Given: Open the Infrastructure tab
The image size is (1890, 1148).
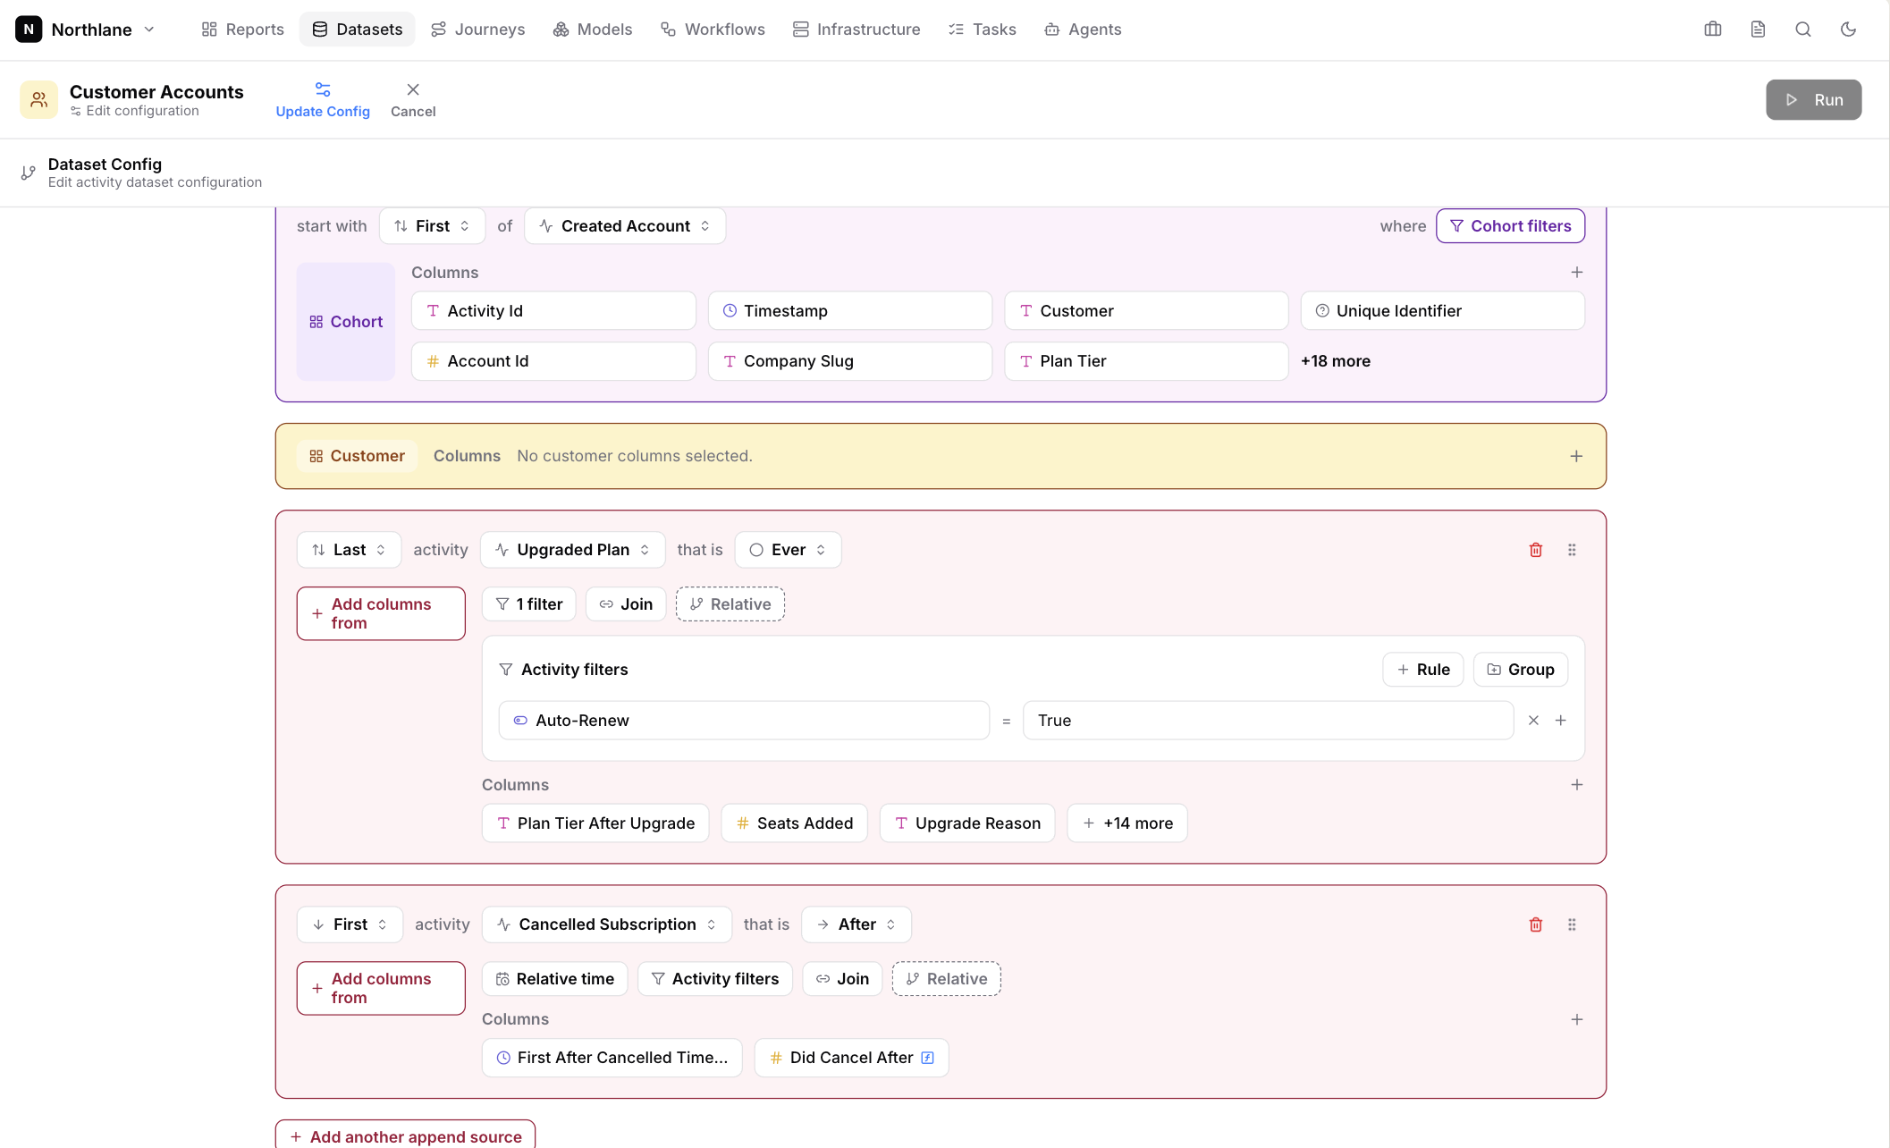Looking at the screenshot, I should click(856, 30).
